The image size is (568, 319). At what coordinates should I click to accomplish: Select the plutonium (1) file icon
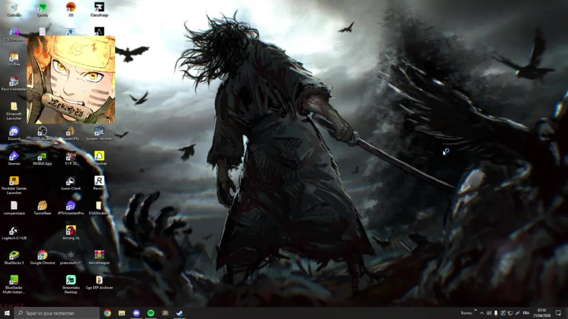pyautogui.click(x=71, y=258)
